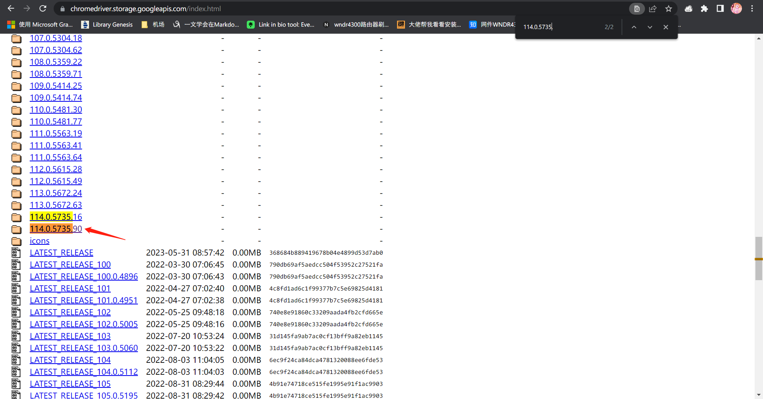The width and height of the screenshot is (763, 399).
Task: Bookmark this page with the star icon
Action: click(x=668, y=9)
